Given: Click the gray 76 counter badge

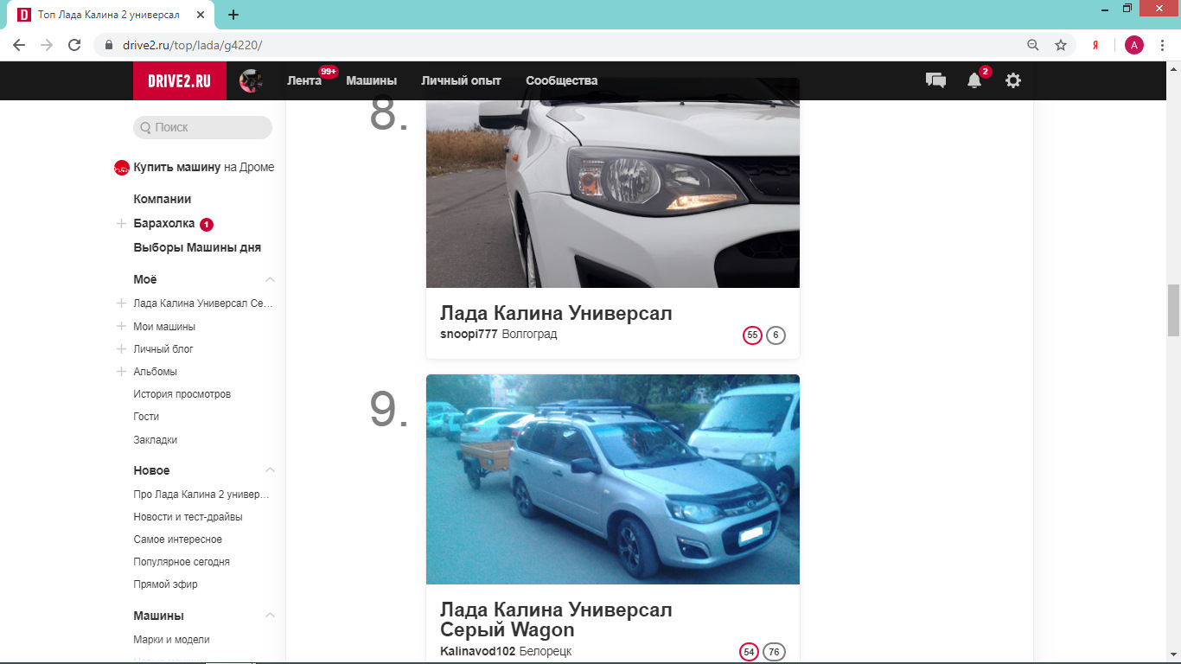Looking at the screenshot, I should click(775, 652).
